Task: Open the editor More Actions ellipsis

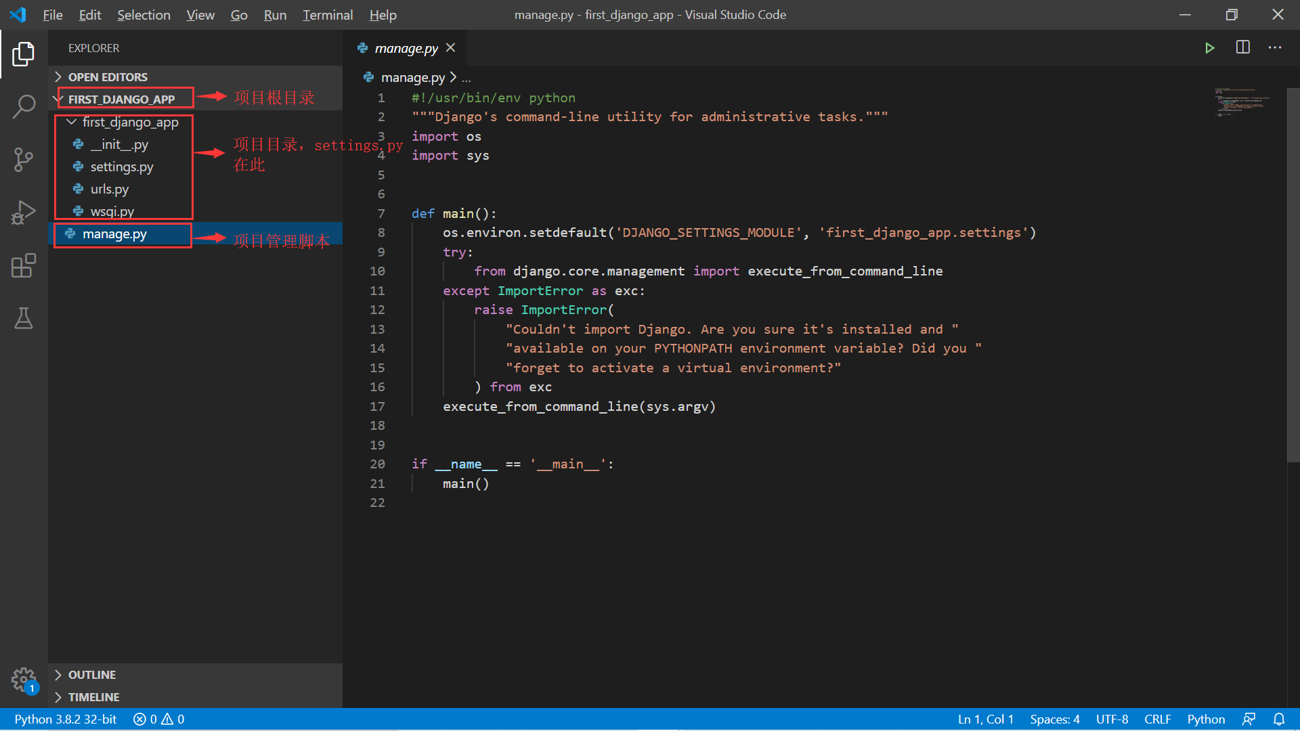Action: [1275, 47]
